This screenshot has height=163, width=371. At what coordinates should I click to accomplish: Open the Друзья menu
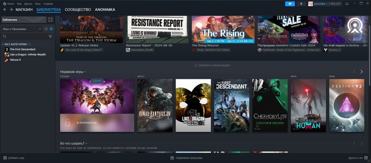point(28,3)
